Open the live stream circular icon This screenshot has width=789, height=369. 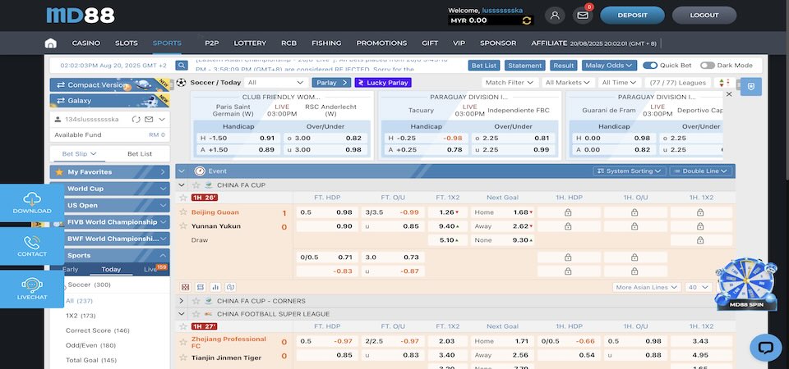(231, 287)
